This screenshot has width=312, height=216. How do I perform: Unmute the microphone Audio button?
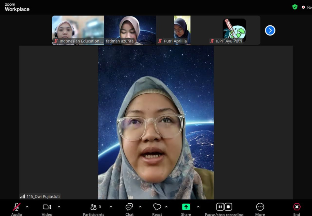point(17,207)
